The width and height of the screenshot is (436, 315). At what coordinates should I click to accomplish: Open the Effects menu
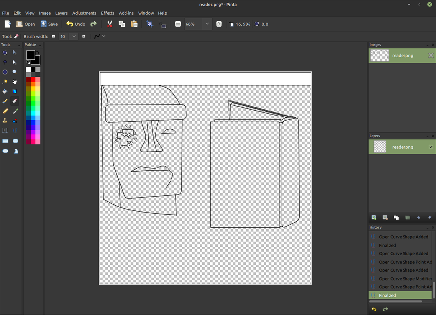point(108,13)
